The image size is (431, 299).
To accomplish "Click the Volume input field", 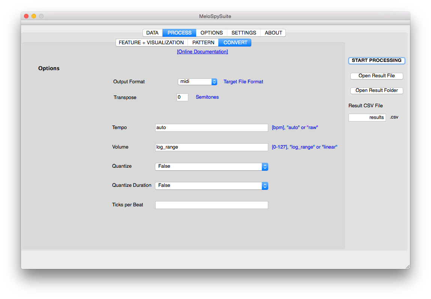I will (212, 147).
